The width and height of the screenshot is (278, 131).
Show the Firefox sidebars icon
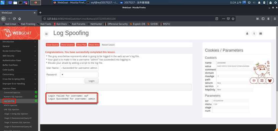click(x=263, y=19)
